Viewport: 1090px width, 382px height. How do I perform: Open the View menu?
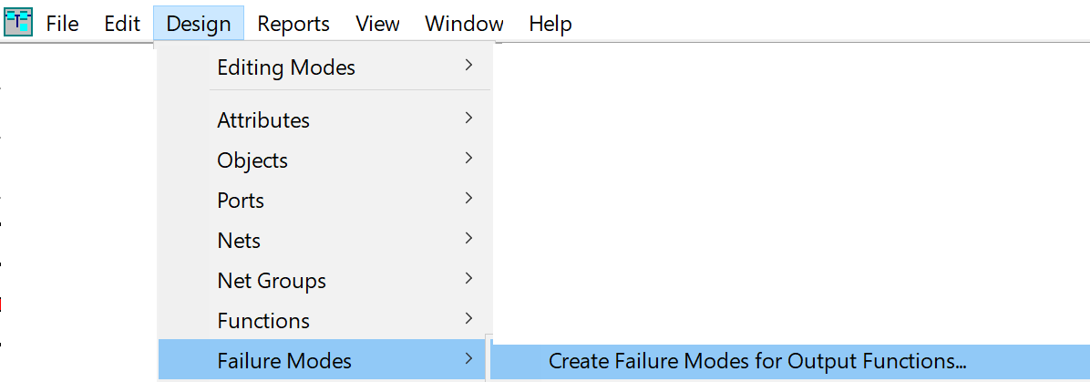tap(377, 24)
